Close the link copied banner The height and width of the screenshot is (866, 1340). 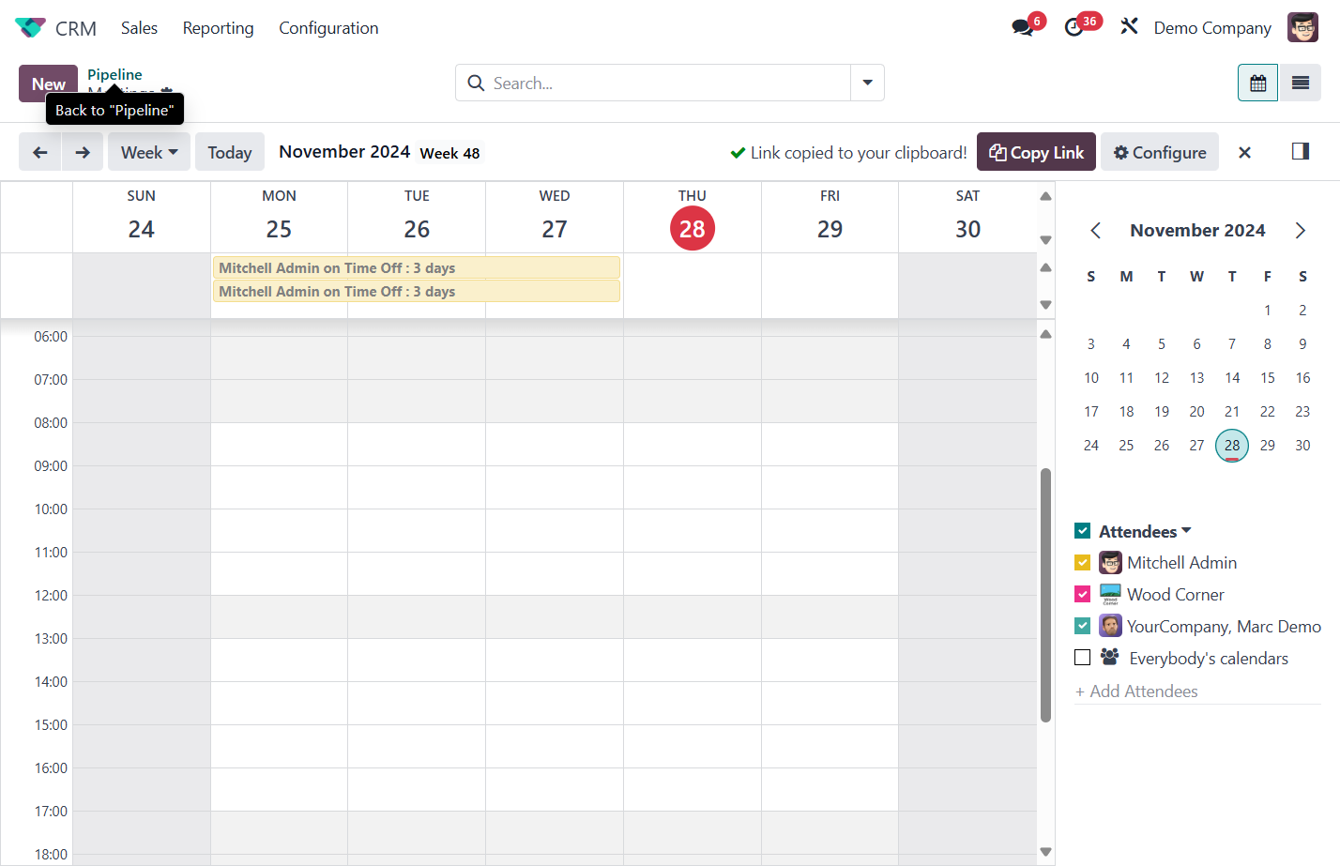[x=1244, y=152]
